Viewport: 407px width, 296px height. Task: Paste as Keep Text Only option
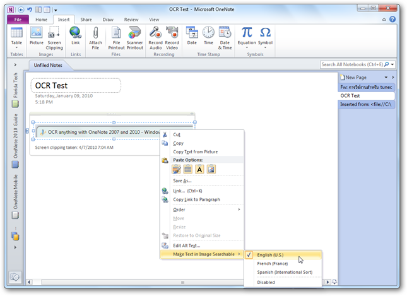tap(199, 169)
